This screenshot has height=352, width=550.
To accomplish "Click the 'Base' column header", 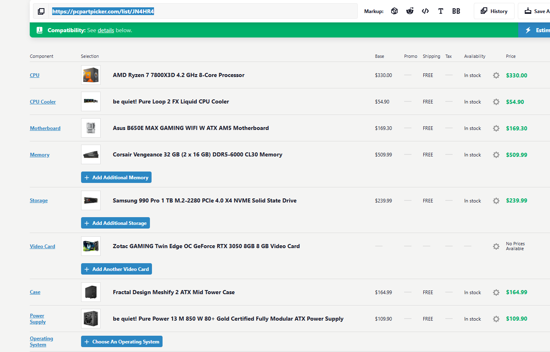I will (380, 56).
